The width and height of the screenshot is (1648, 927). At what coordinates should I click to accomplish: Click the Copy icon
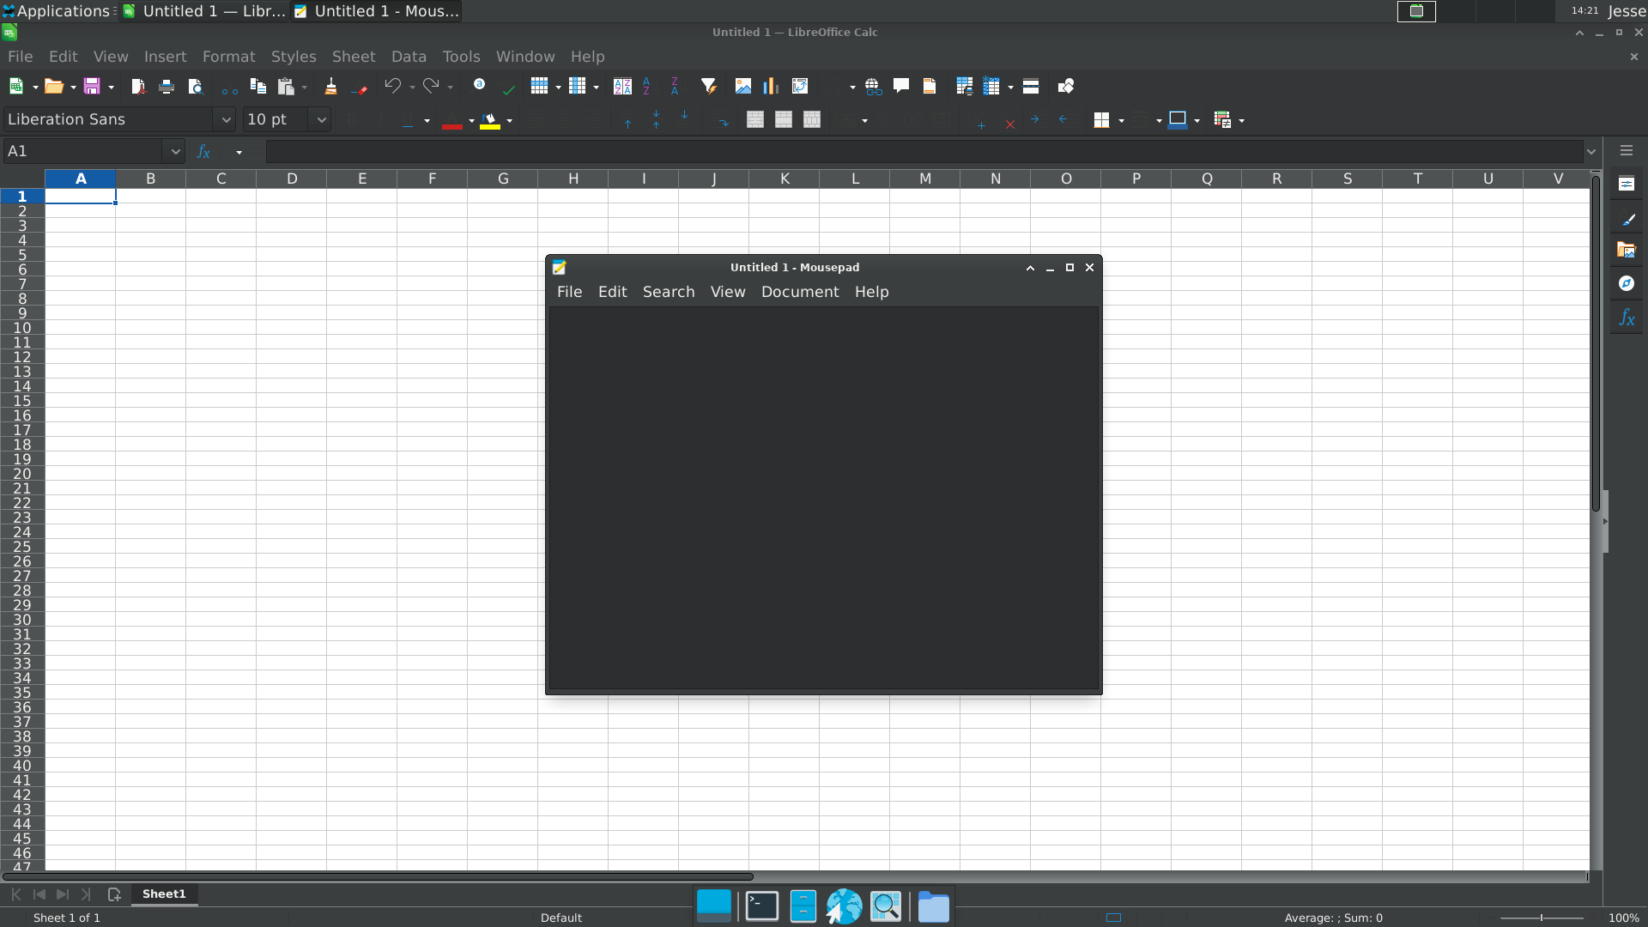pyautogui.click(x=257, y=86)
